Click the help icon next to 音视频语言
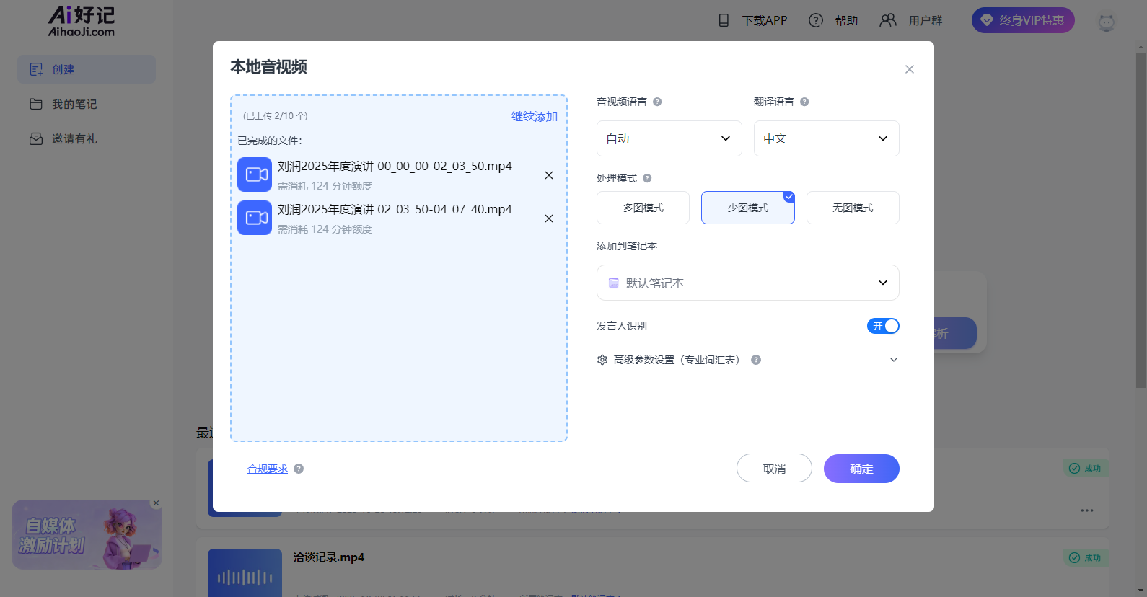 click(x=657, y=102)
